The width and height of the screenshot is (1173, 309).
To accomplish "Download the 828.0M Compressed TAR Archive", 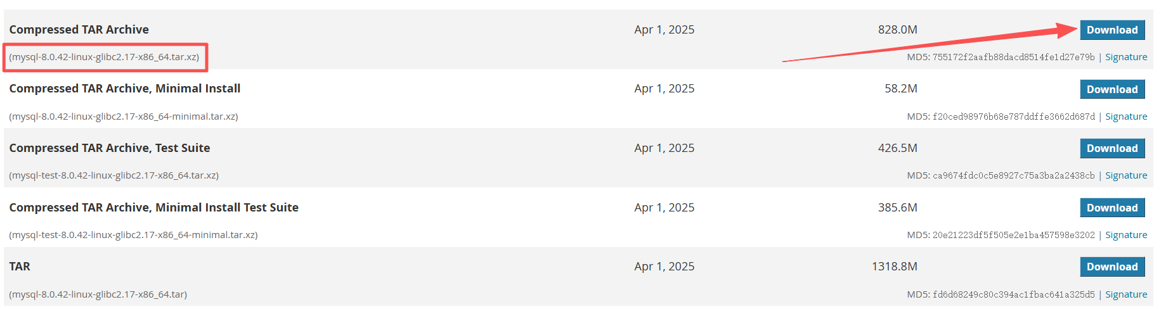I will point(1112,30).
